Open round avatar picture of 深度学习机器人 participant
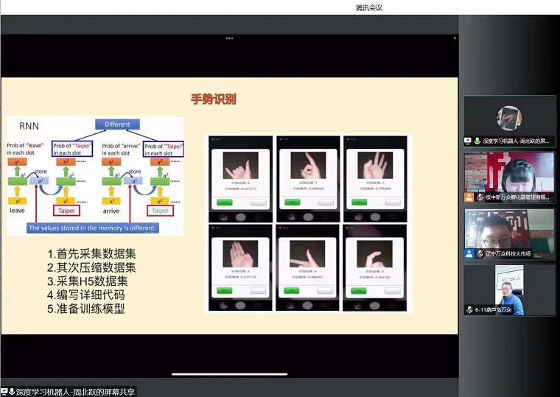 click(x=509, y=118)
